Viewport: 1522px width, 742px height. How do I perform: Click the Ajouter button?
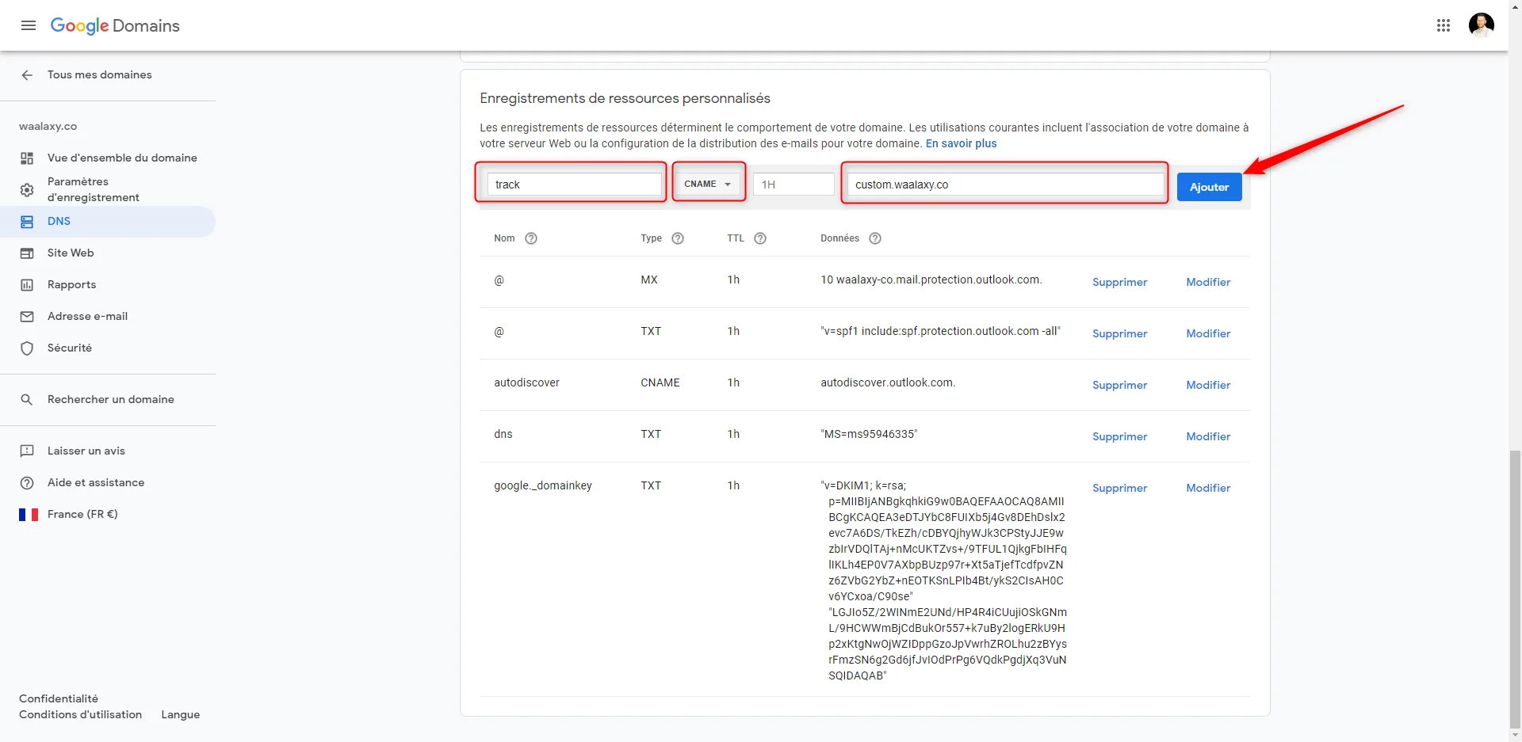click(1209, 187)
